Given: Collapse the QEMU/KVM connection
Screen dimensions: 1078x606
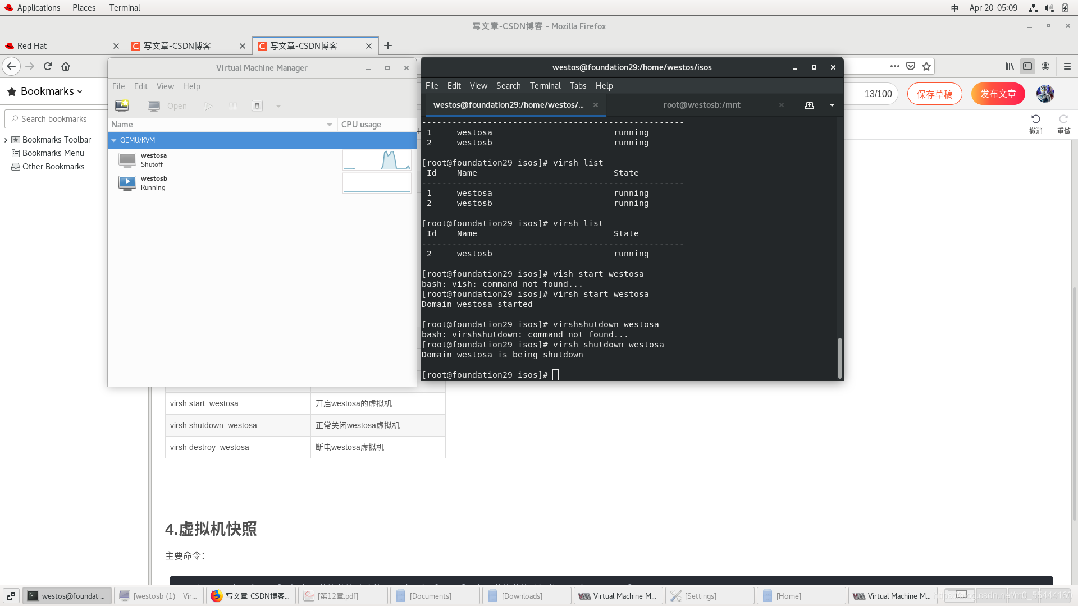Looking at the screenshot, I should 114,140.
